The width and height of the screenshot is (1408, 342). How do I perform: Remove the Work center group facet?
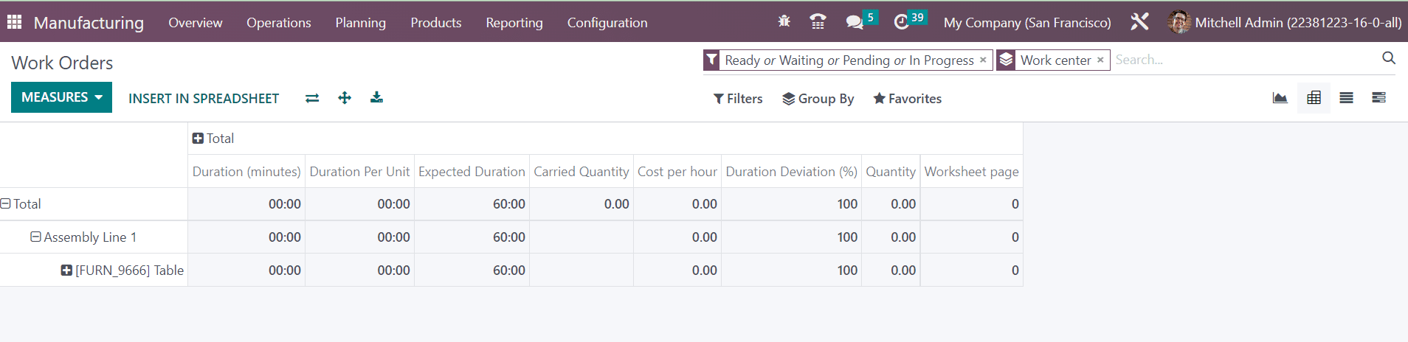tap(1100, 60)
